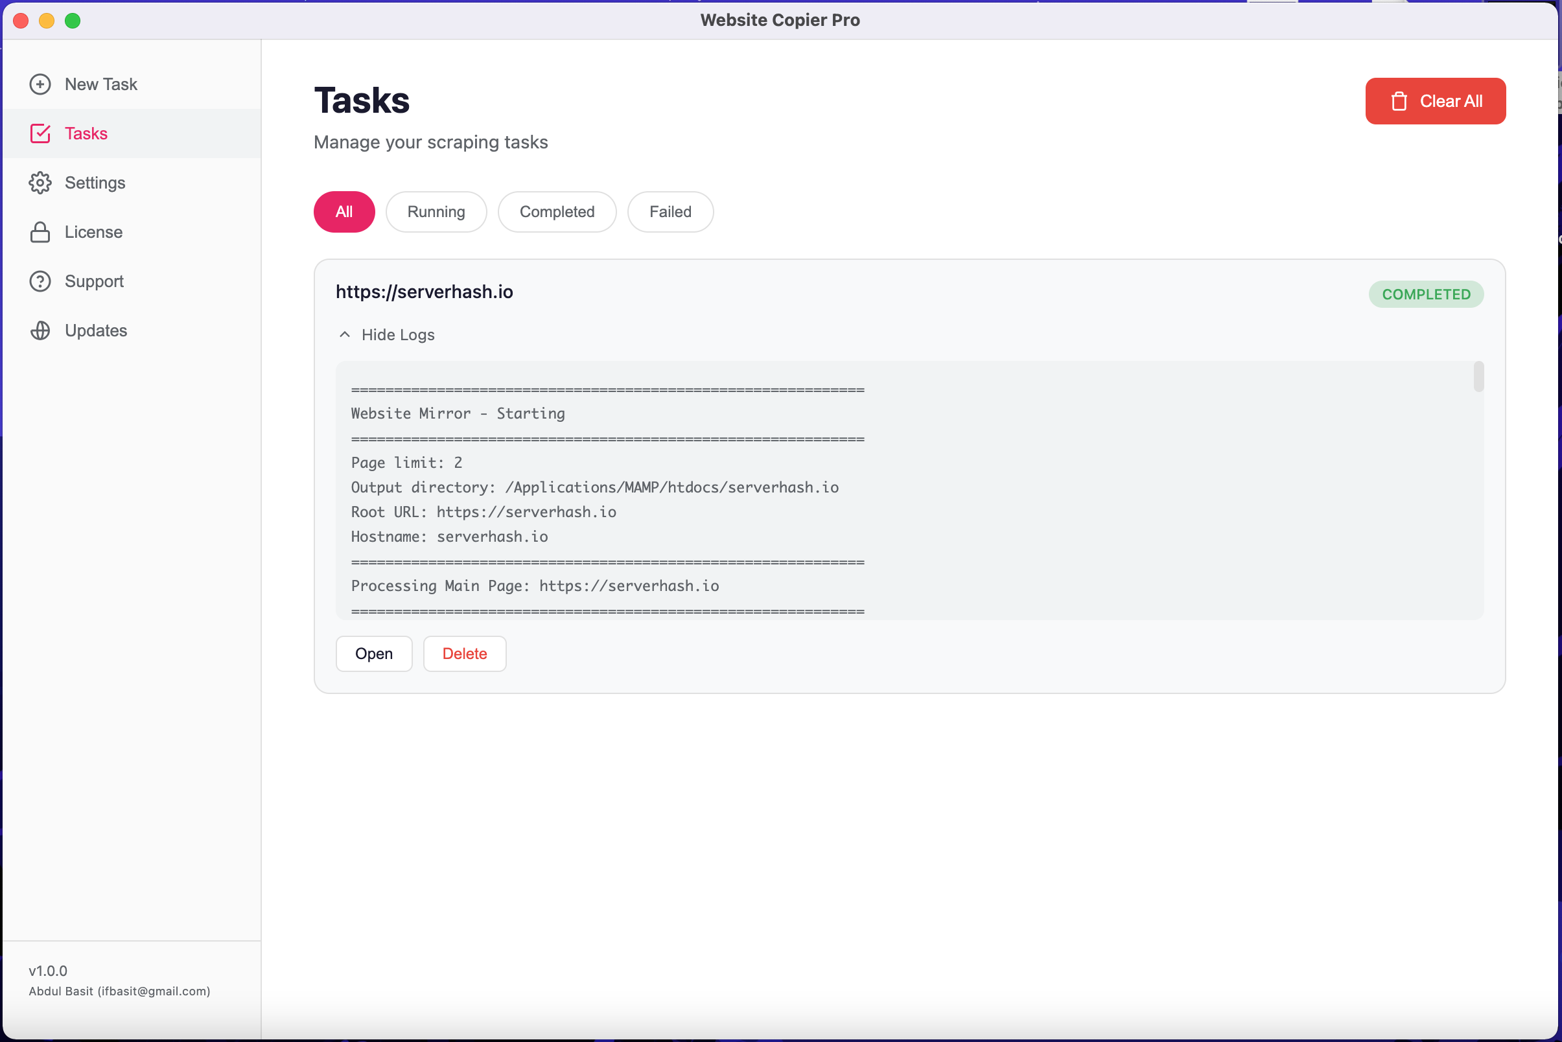
Task: Click the Tasks checkbox icon in sidebar
Action: tap(40, 133)
